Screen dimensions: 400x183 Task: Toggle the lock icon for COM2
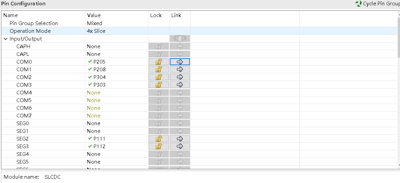tap(159, 77)
